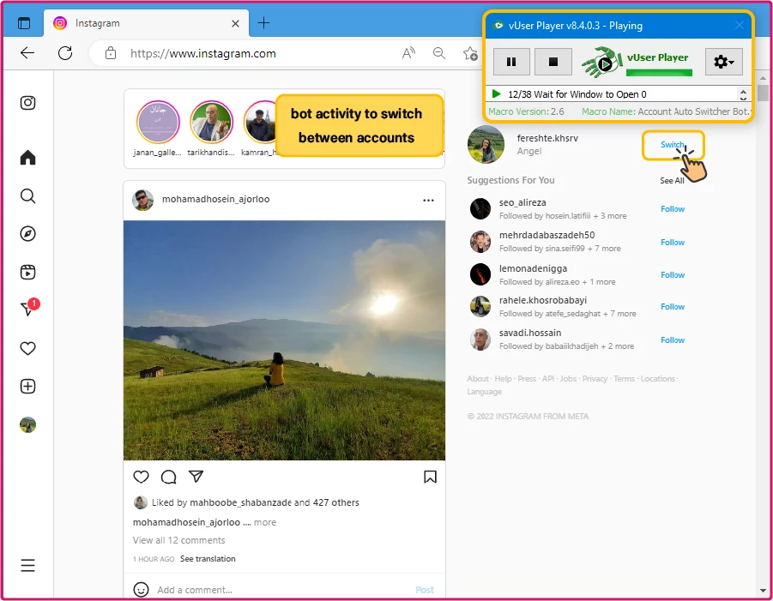Stop the vUser Player macro
This screenshot has width=773, height=601.
553,62
